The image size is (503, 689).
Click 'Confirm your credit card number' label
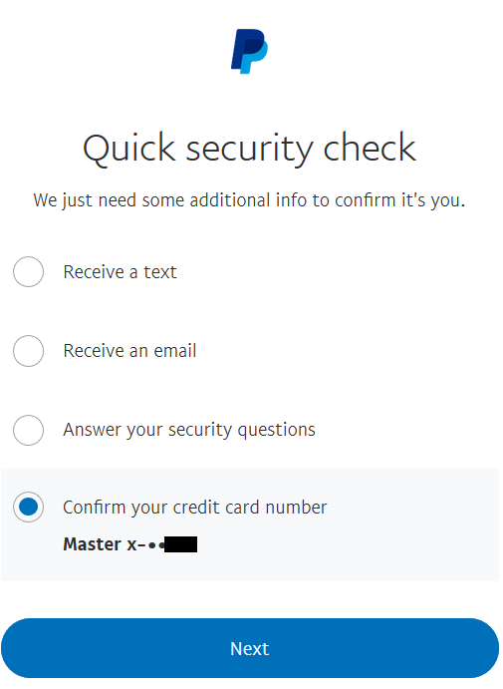[x=195, y=508]
